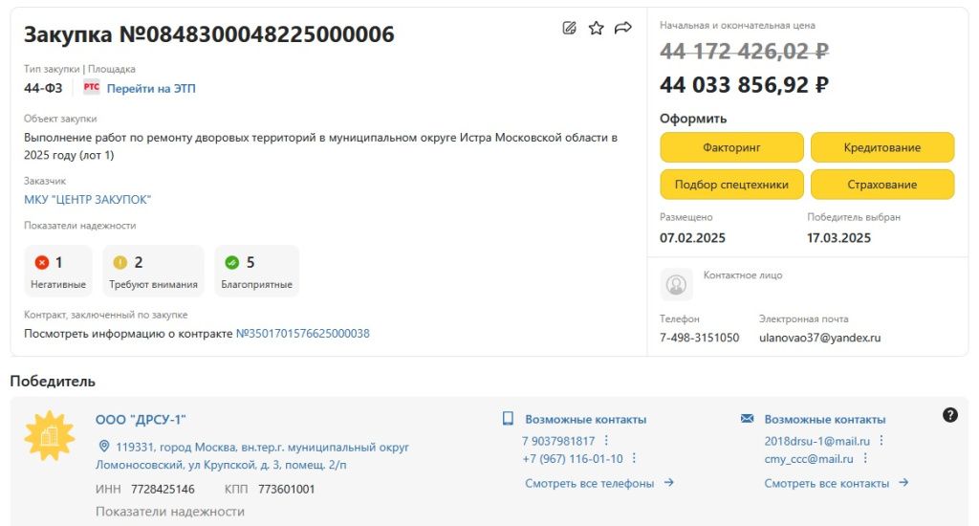Open options menu for 2018drsu-1@mail.ru
This screenshot has width=979, height=526.
[881, 441]
